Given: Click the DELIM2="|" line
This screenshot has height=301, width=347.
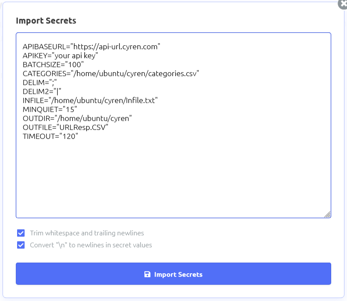Looking at the screenshot, I should click(x=42, y=91).
